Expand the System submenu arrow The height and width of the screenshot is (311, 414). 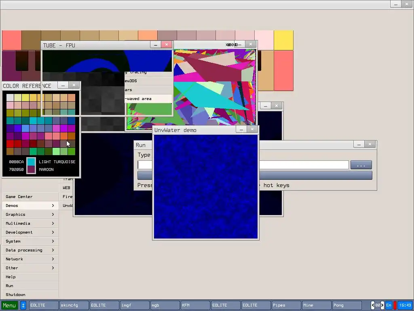(x=53, y=241)
